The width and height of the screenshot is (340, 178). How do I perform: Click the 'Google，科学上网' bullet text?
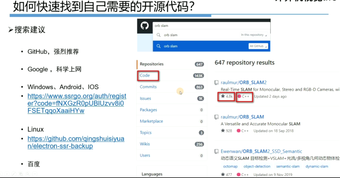click(x=54, y=69)
